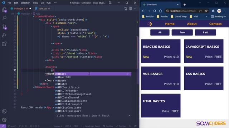Open the Run and Debug view

[4, 35]
